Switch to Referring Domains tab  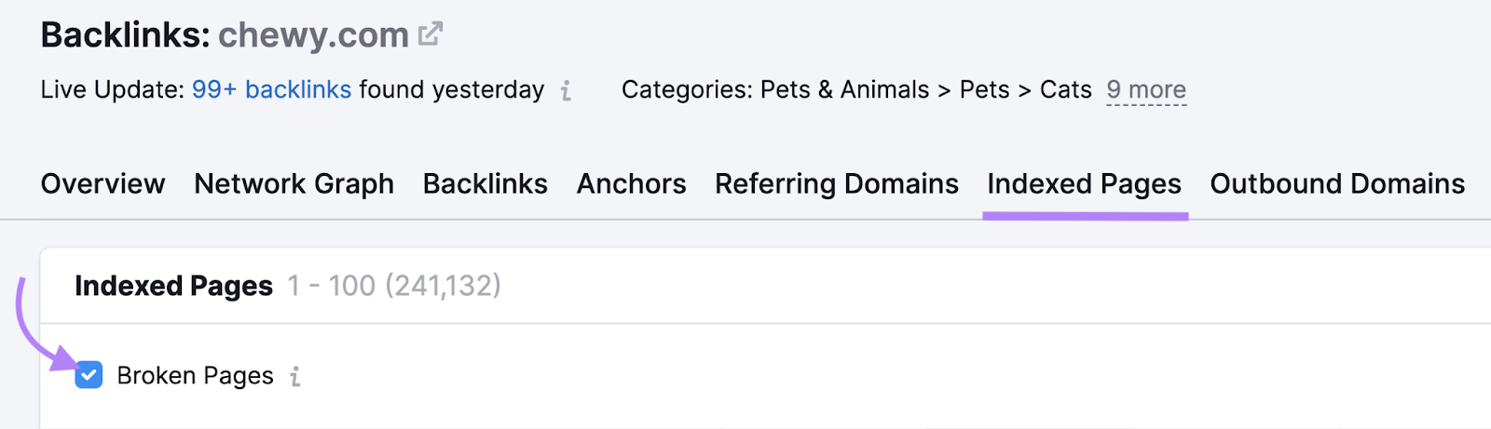coord(836,184)
